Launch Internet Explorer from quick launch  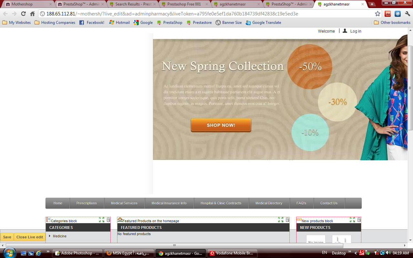pyautogui.click(x=38, y=253)
